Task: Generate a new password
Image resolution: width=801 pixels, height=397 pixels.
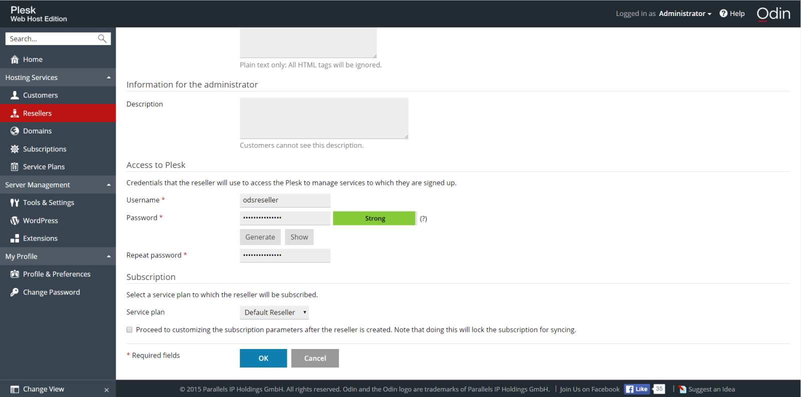Action: [x=260, y=237]
